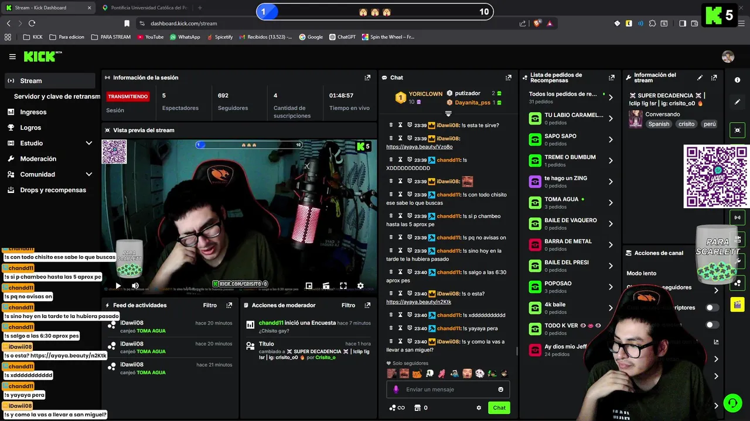Open the followers-only chat options arrow
Screen dimensions: 750x421
715,290
